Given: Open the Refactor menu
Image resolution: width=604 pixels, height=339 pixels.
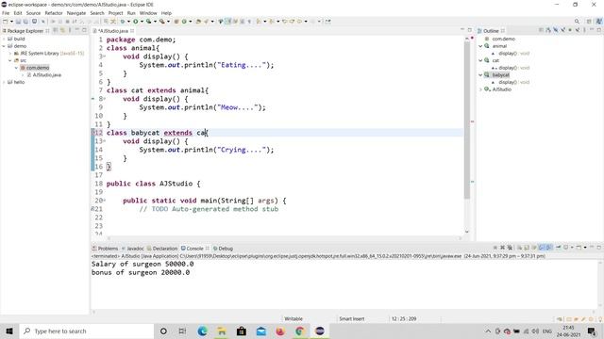Looking at the screenshot, I should pos(54,13).
